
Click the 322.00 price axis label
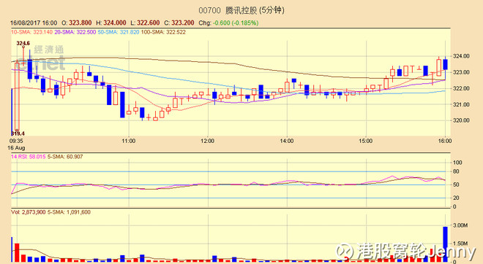[461, 88]
